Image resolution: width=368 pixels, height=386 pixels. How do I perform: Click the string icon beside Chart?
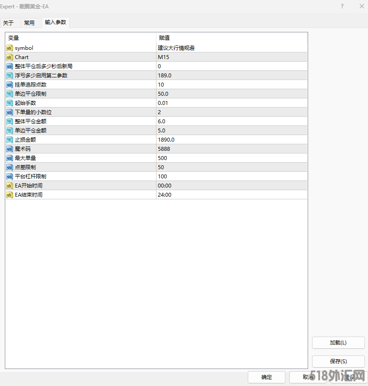coord(10,57)
